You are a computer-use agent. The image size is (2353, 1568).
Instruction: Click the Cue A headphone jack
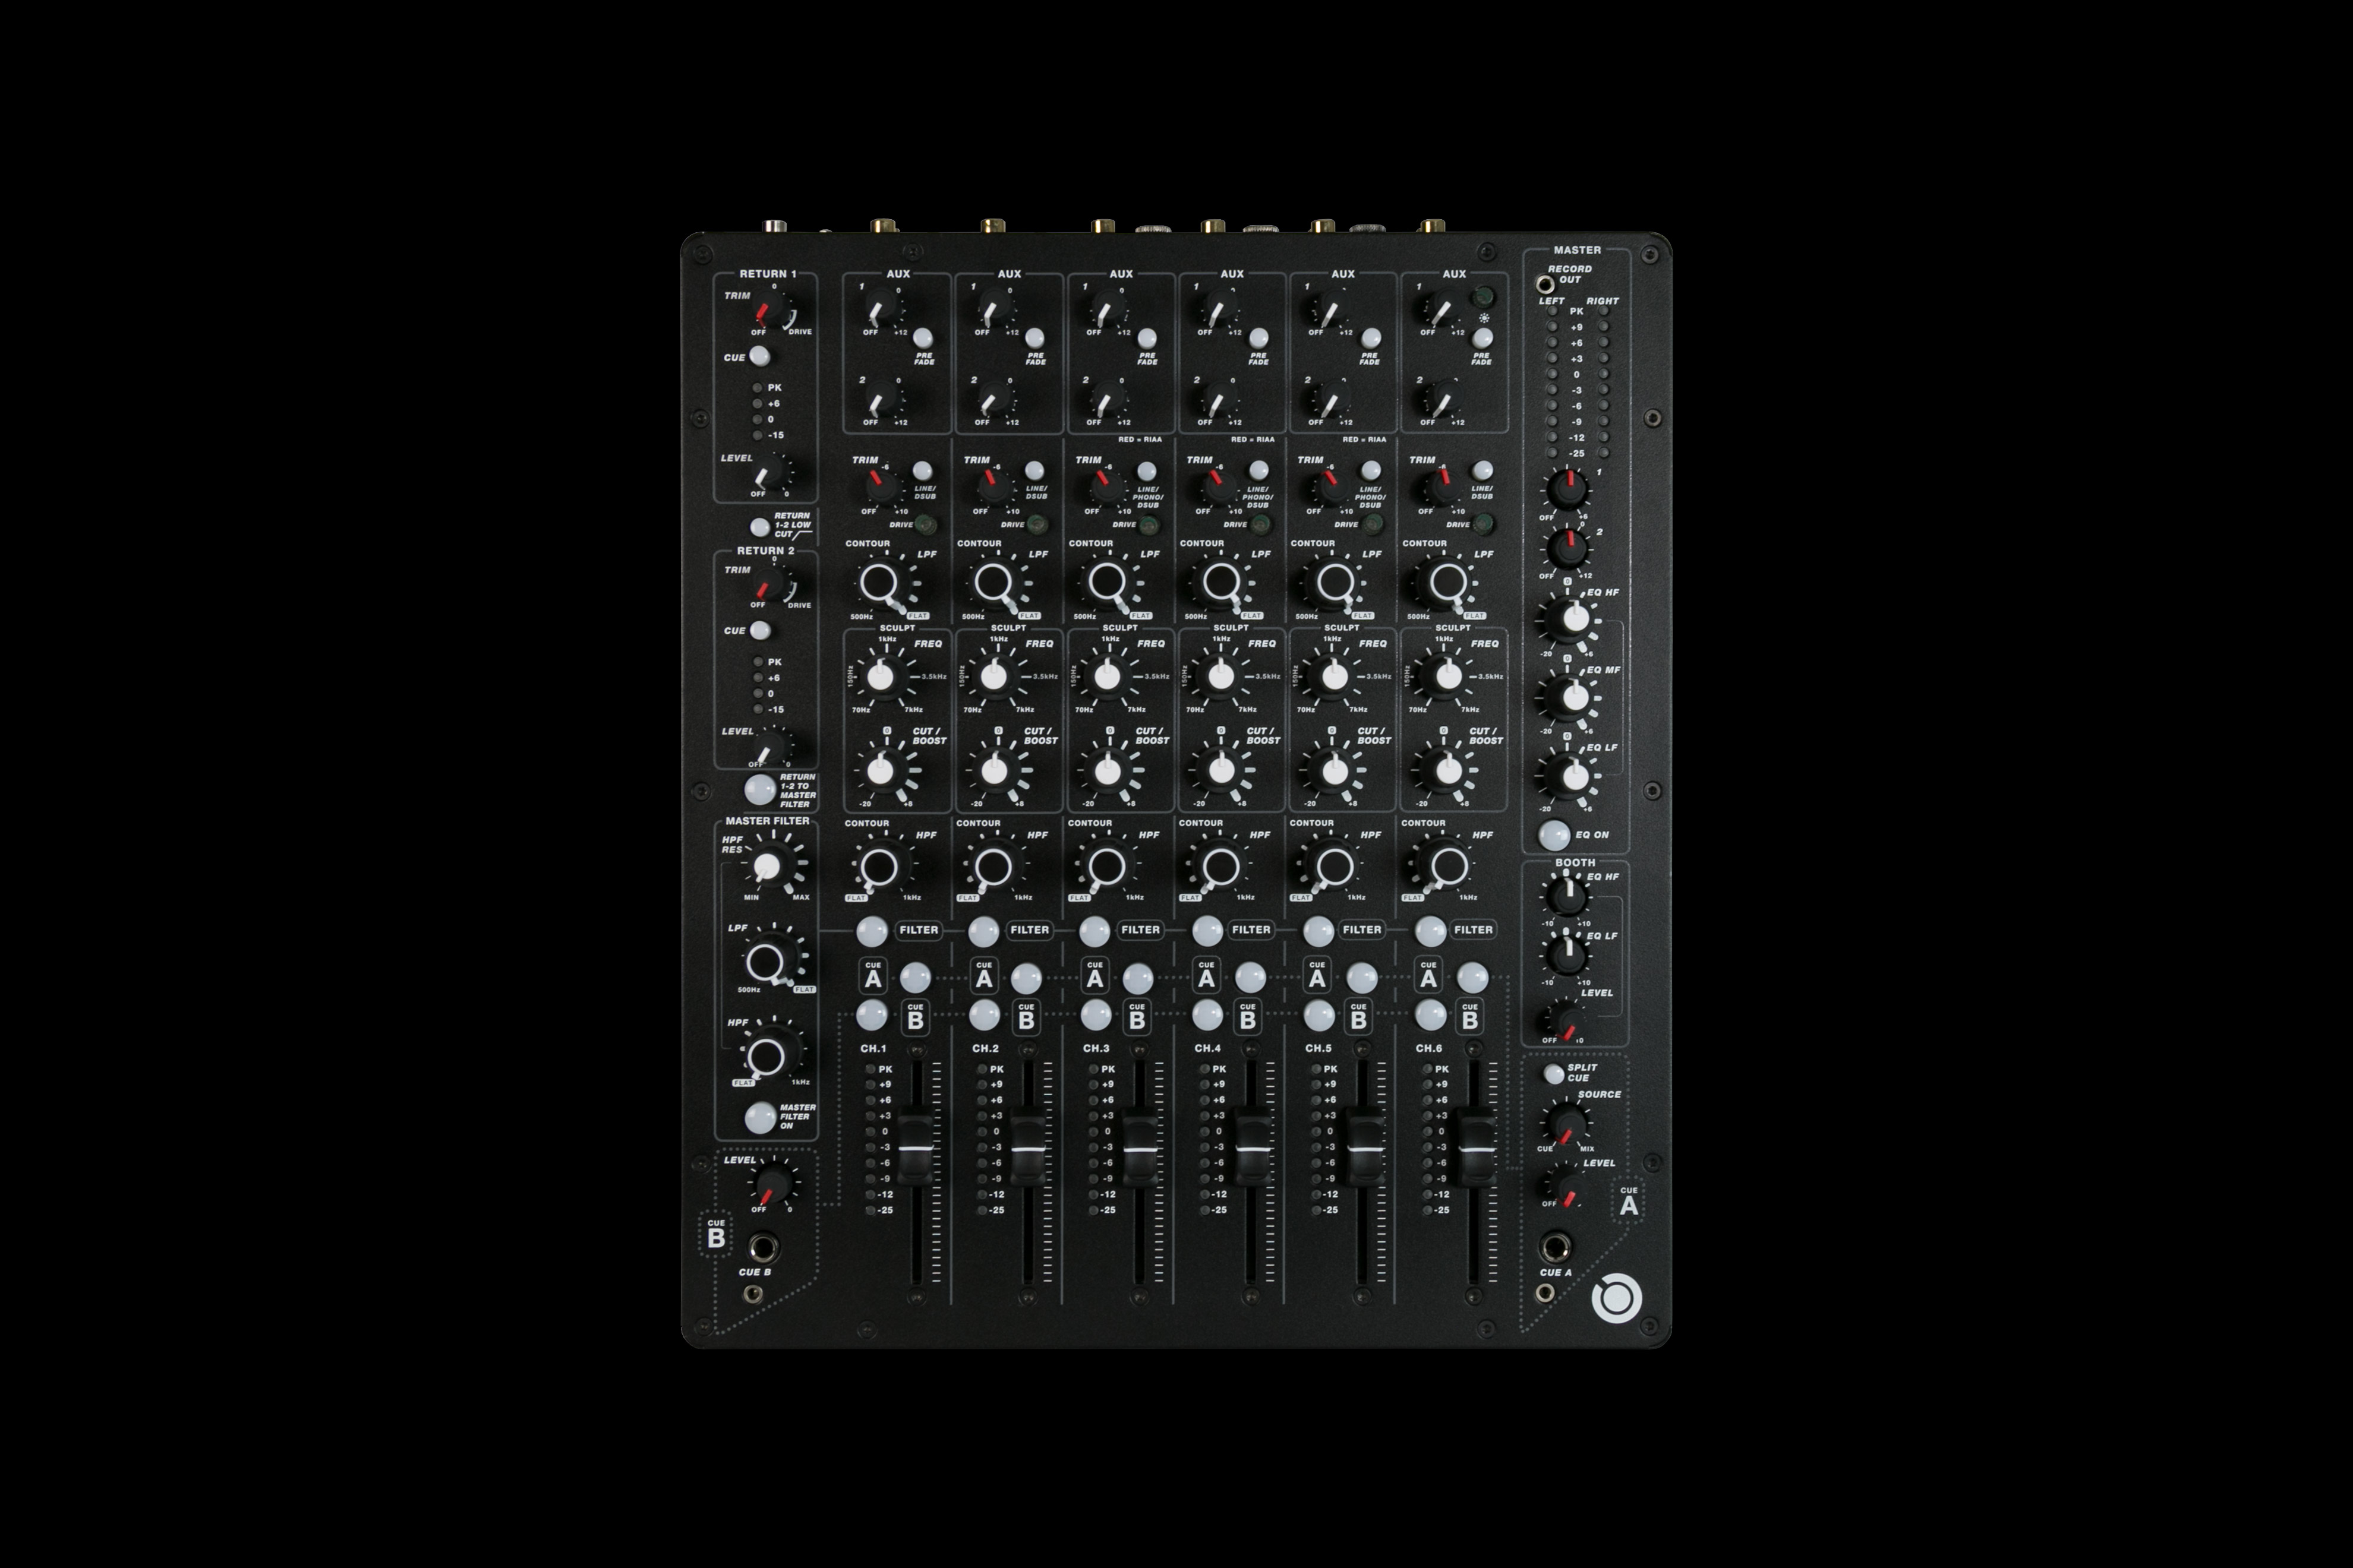pyautogui.click(x=1554, y=1248)
